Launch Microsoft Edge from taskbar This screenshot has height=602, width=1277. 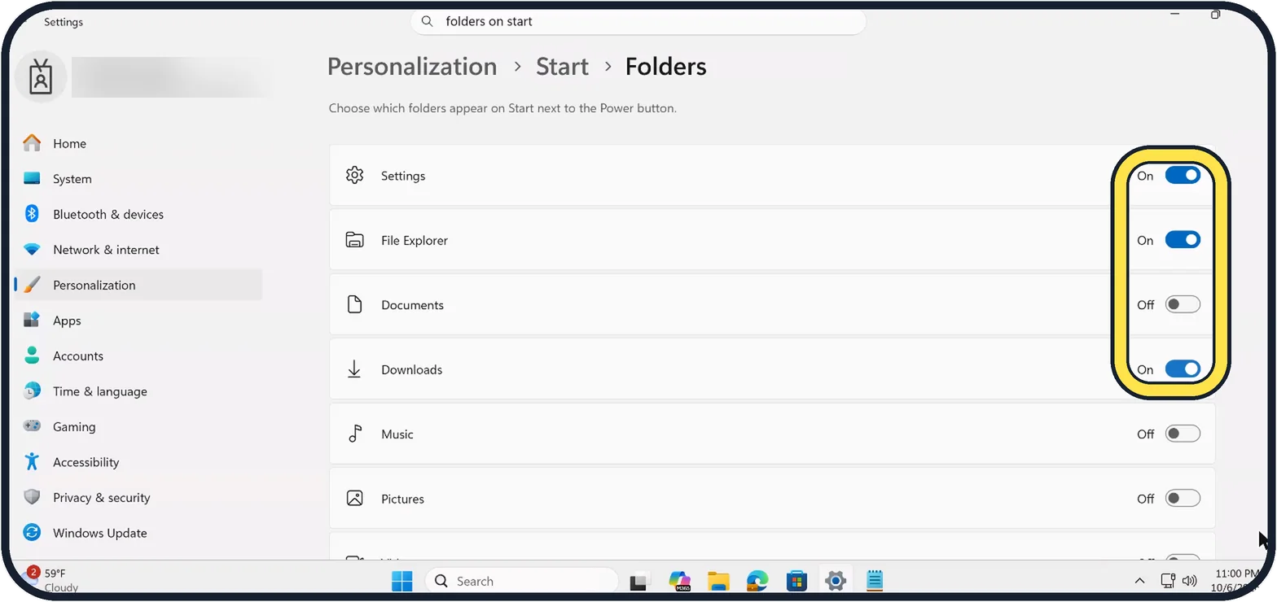tap(757, 581)
